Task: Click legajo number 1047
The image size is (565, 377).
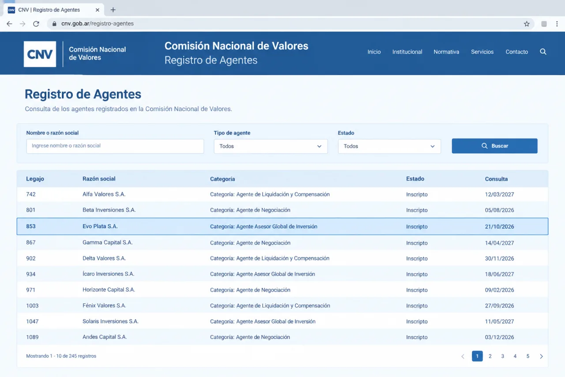Action: [x=32, y=321]
